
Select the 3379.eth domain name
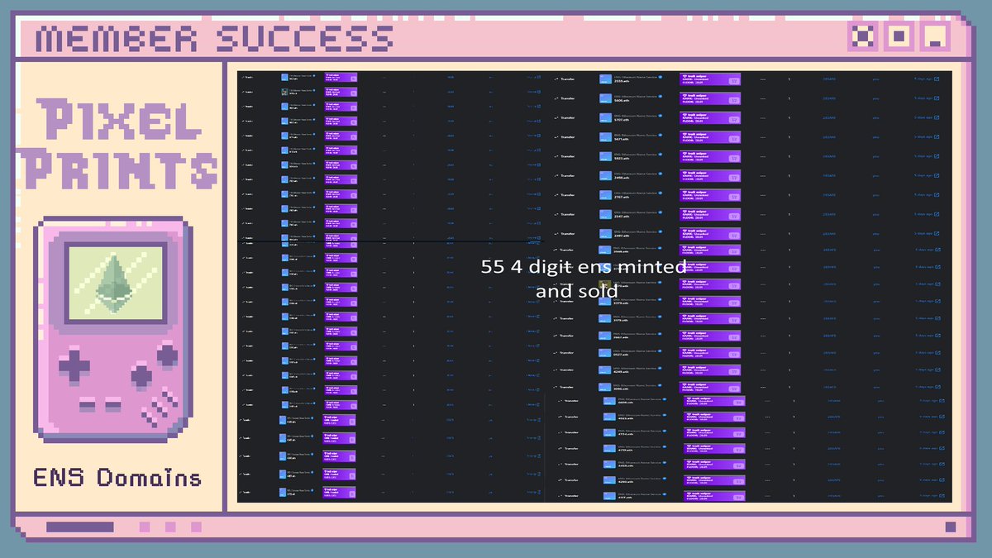pos(621,303)
